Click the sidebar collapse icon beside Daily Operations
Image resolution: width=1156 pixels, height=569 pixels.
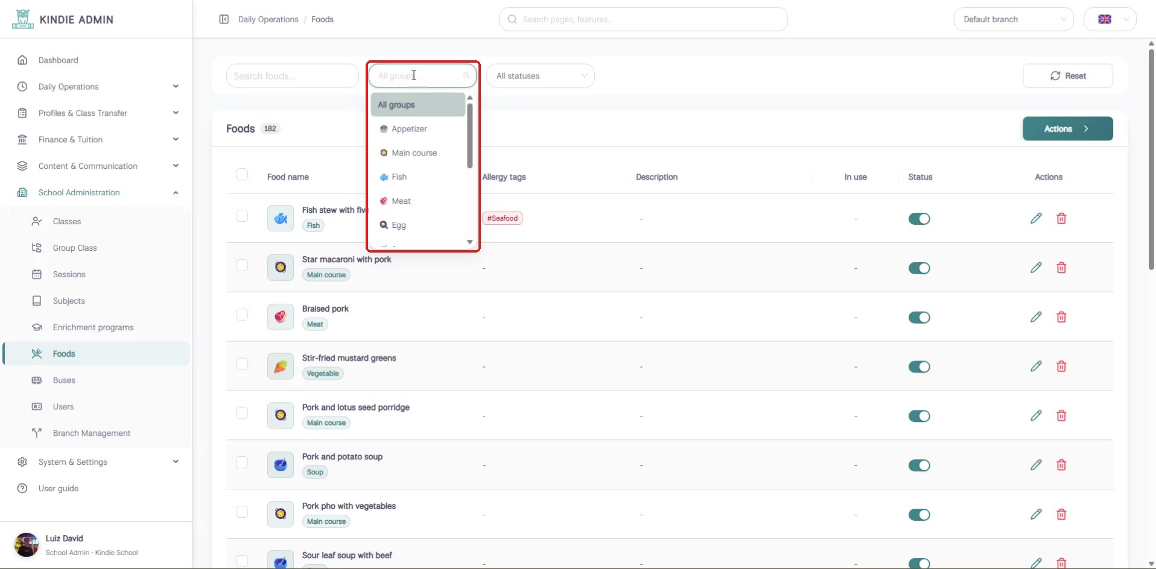point(224,19)
